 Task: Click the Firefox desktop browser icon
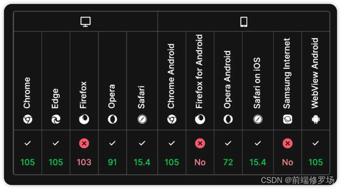click(x=84, y=119)
